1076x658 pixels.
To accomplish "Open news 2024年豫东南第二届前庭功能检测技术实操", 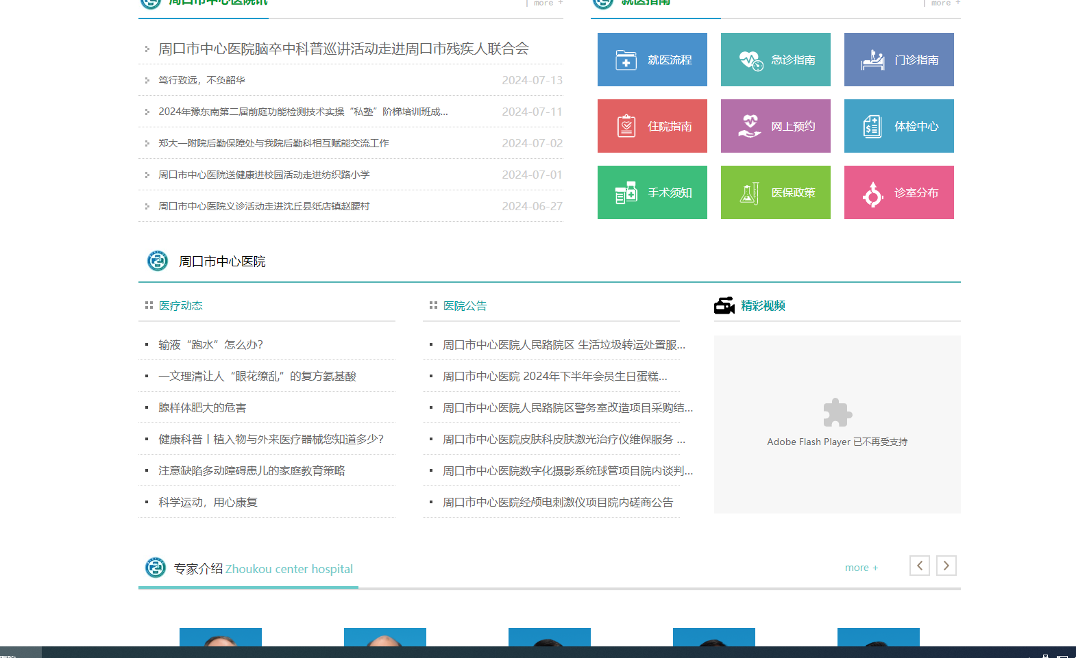I will [303, 112].
